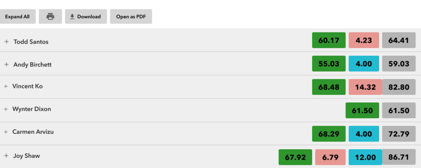This screenshot has width=421, height=168.
Task: Click the download arrow icon
Action: [72, 16]
